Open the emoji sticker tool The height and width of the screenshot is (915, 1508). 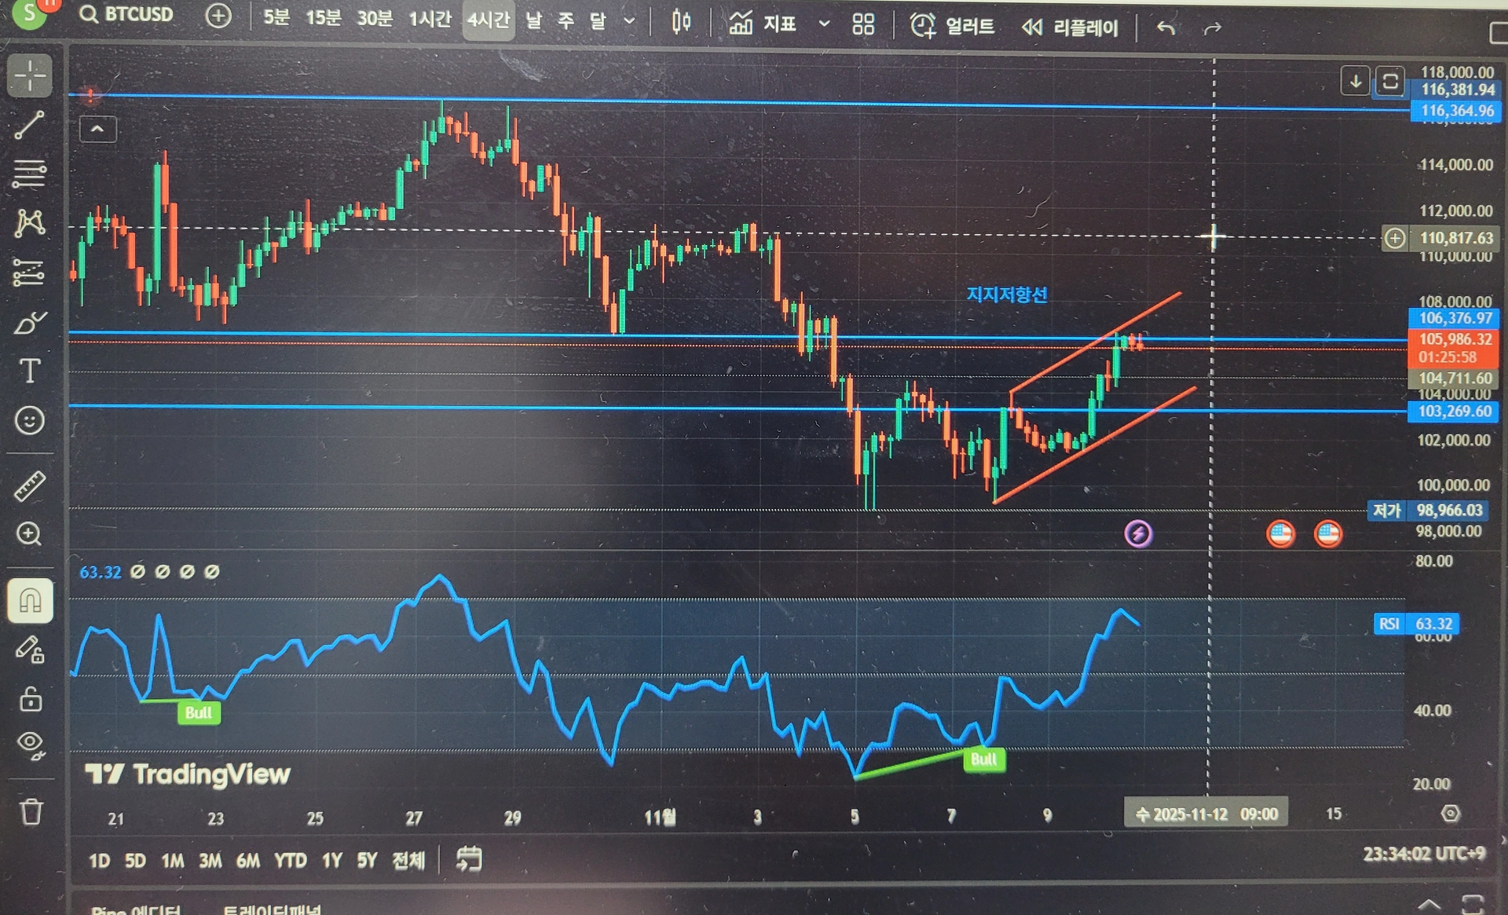pos(29,421)
